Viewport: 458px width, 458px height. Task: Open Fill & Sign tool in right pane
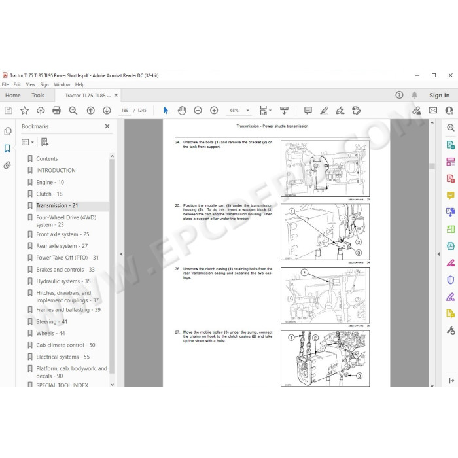[451, 297]
